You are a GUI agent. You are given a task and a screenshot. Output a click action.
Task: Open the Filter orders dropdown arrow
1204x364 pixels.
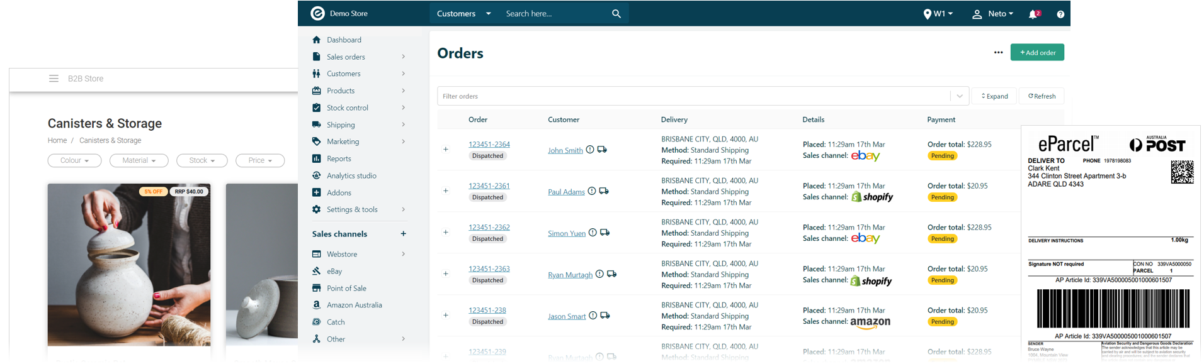click(960, 96)
